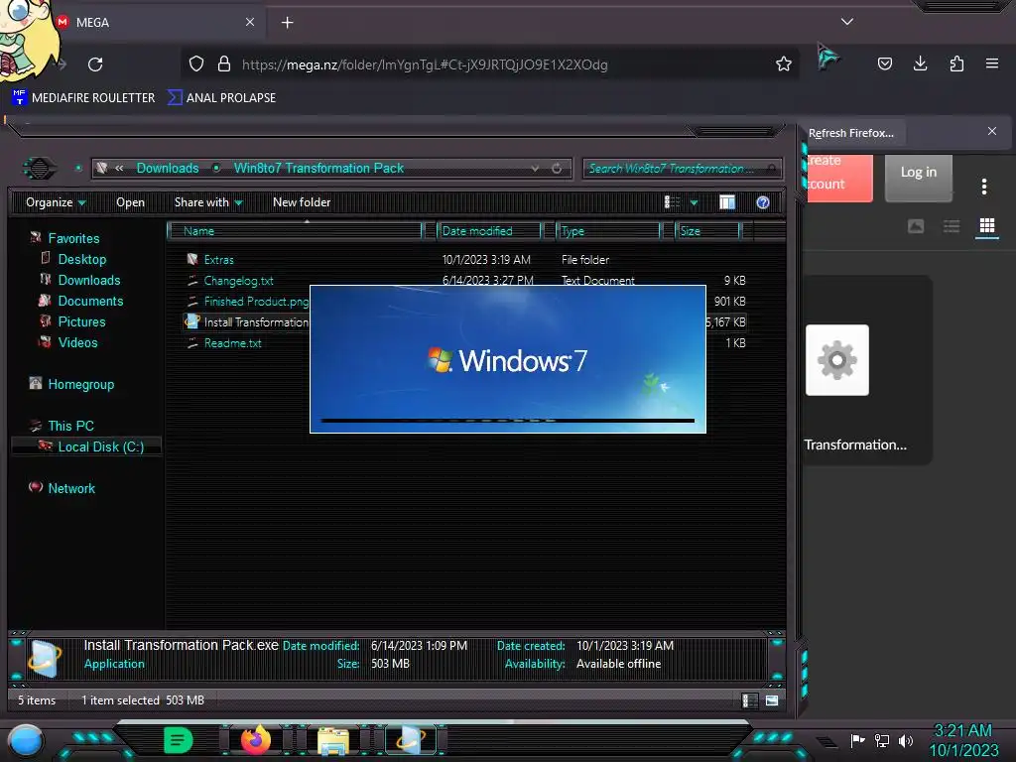This screenshot has width=1016, height=762.
Task: Select Changelog.txt file
Action: 238,281
